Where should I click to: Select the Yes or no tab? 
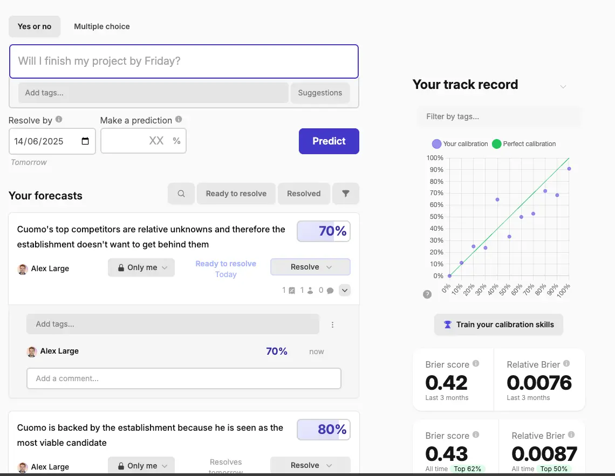pos(35,26)
